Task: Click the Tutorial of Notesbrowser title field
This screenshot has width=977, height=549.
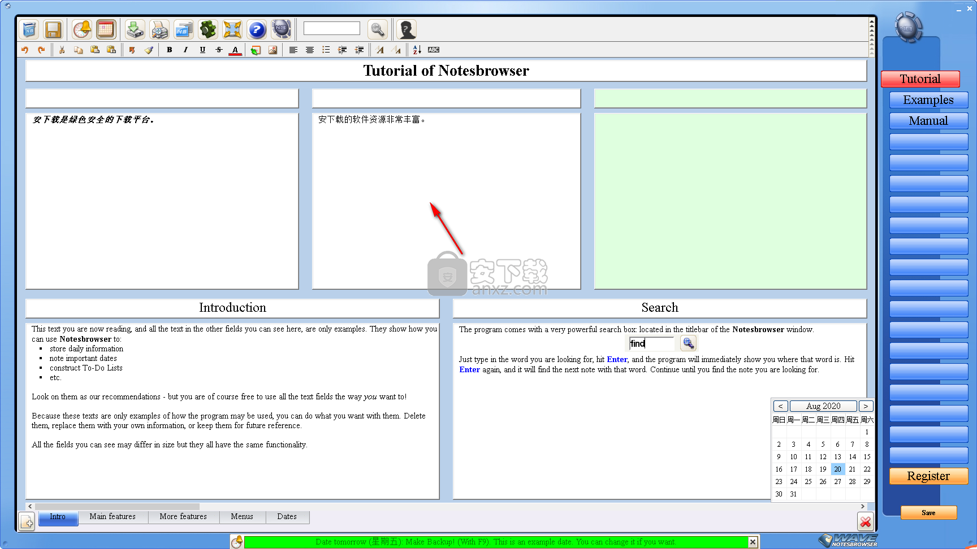Action: pos(446,71)
